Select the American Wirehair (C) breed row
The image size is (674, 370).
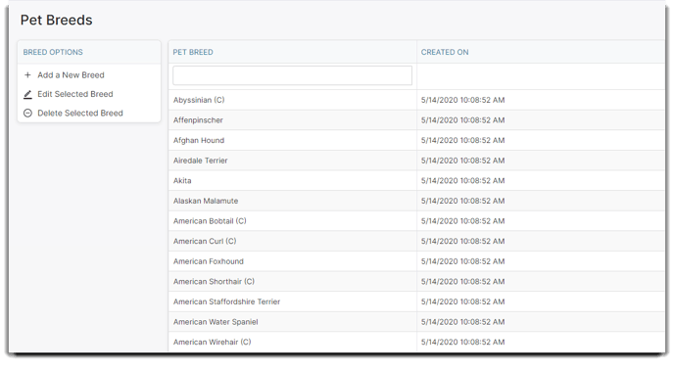[x=416, y=342]
